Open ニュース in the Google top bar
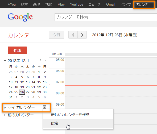The height and width of the screenshot is (134, 157). pyautogui.click(x=94, y=4)
